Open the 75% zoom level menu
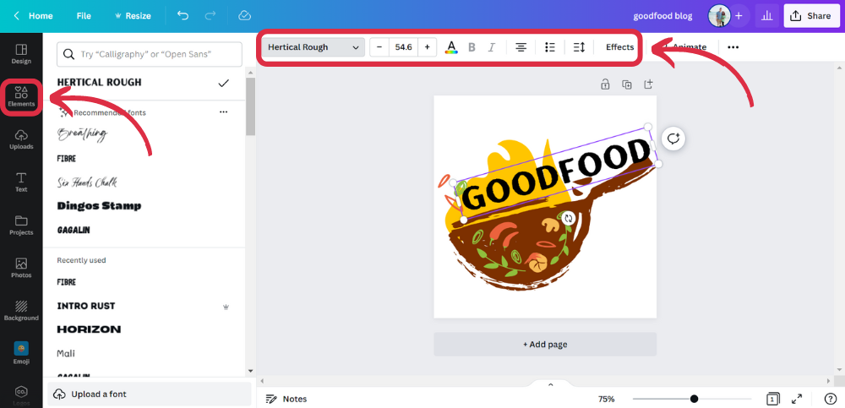The height and width of the screenshot is (408, 845). point(606,399)
